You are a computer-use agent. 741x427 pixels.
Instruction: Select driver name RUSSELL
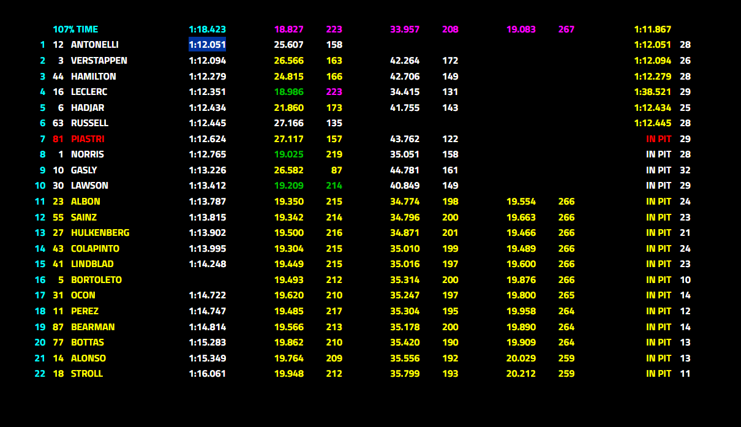click(90, 123)
